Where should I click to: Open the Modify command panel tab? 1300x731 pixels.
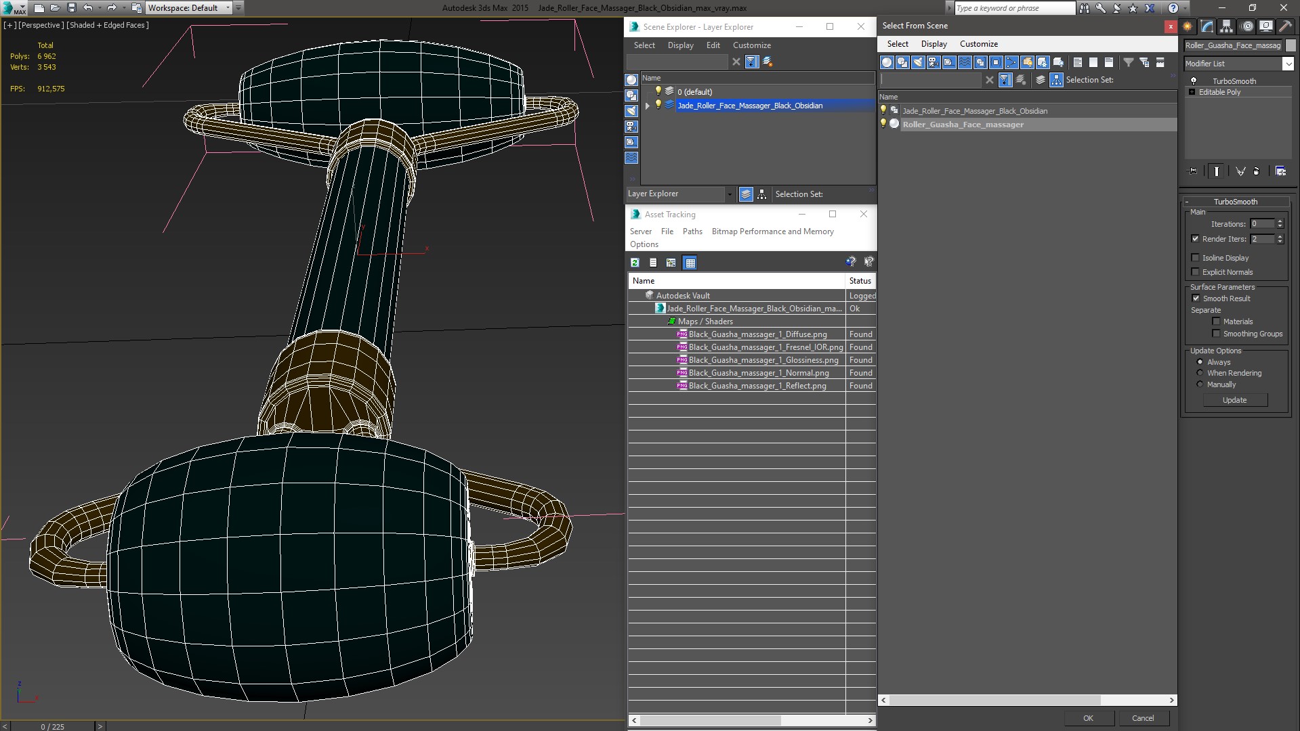[x=1207, y=26]
